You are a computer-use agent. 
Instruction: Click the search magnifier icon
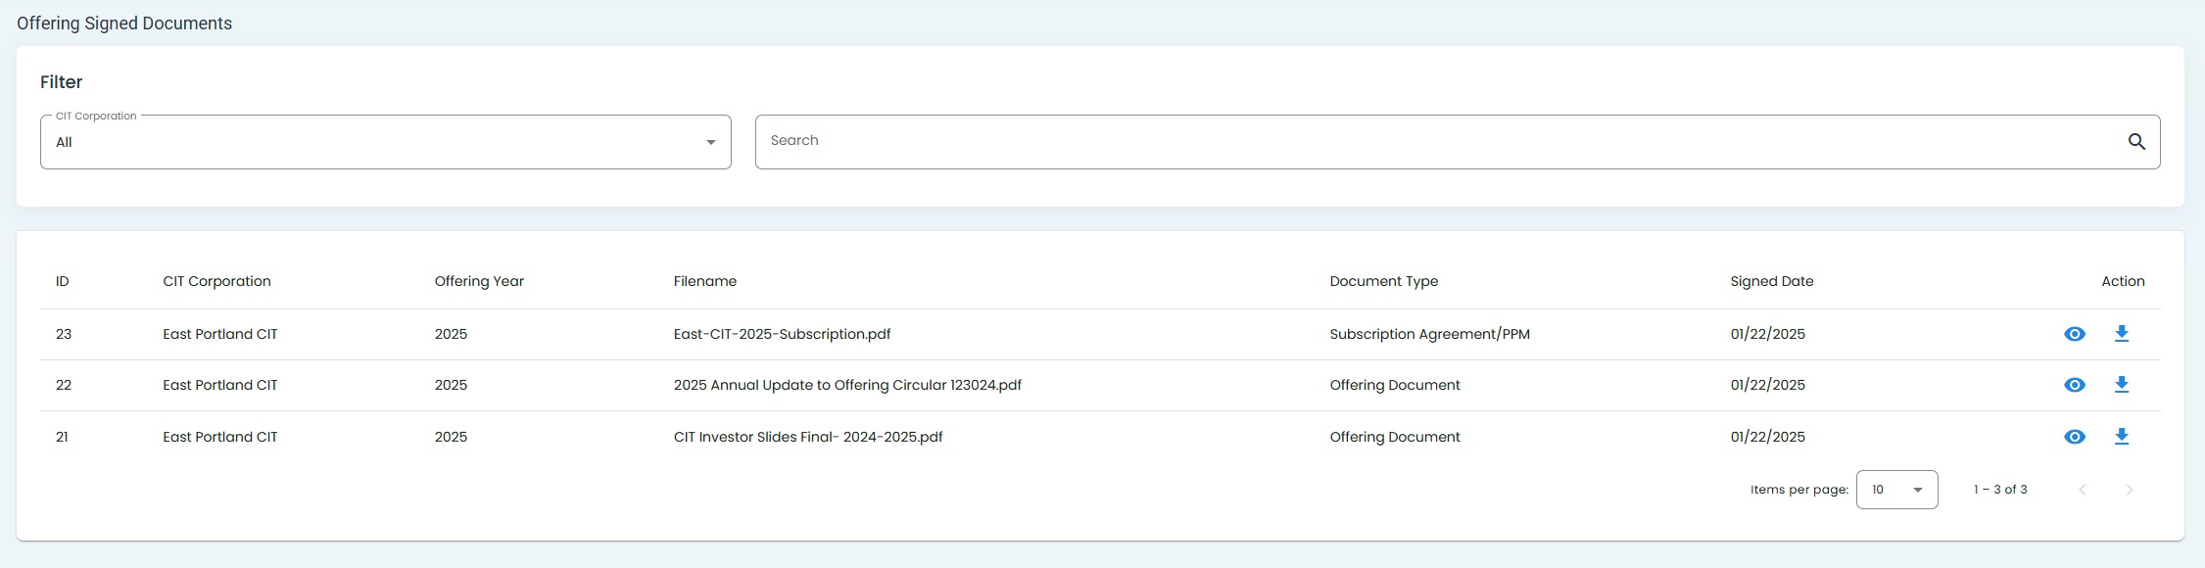(2136, 142)
